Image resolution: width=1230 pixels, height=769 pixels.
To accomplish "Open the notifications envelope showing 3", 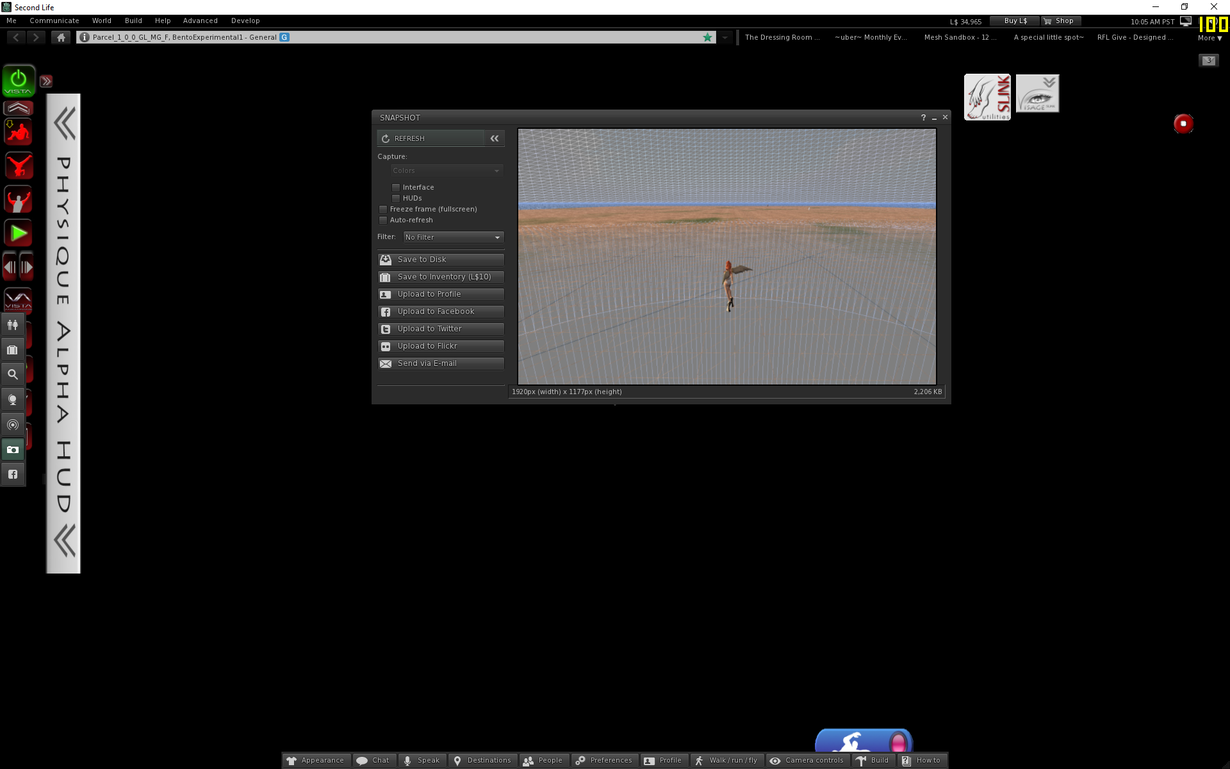I will 1209,60.
